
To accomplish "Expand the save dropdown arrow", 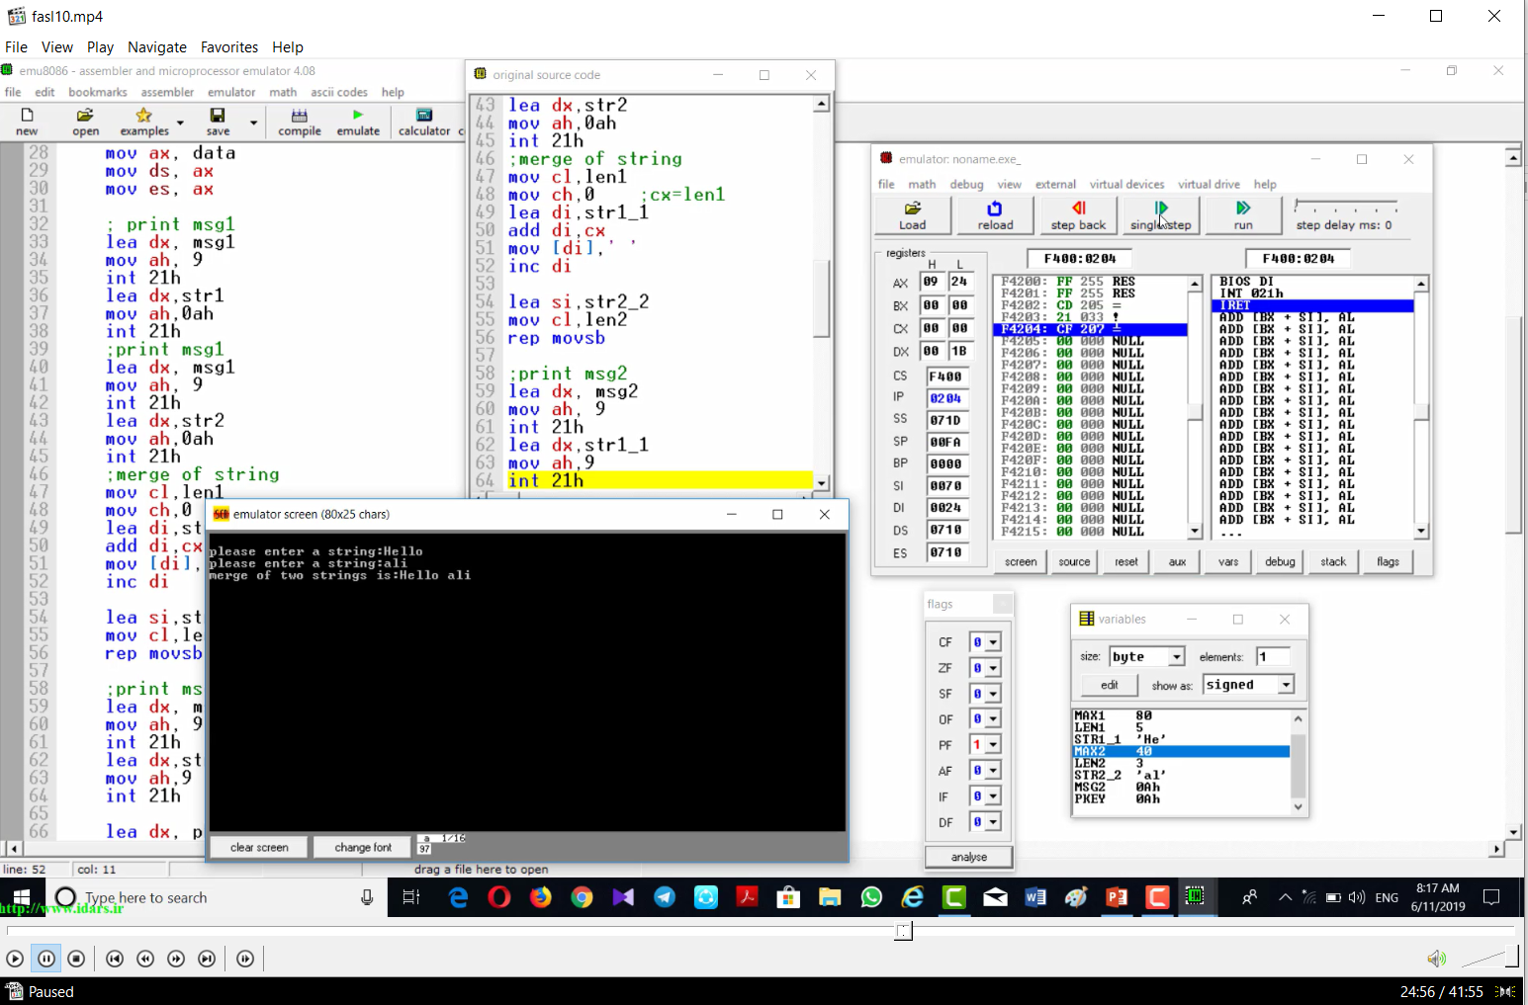I will click(253, 123).
